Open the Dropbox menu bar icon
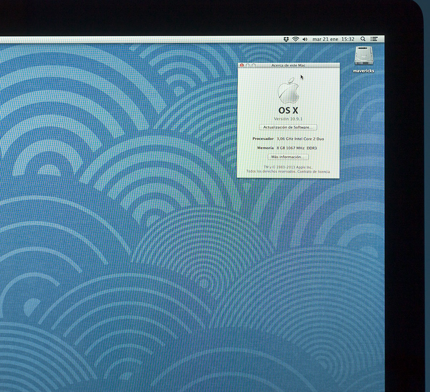430x392 pixels. click(286, 39)
